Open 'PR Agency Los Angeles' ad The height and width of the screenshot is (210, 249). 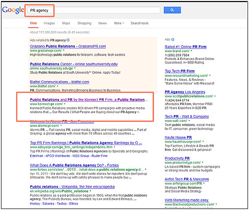click(185, 92)
